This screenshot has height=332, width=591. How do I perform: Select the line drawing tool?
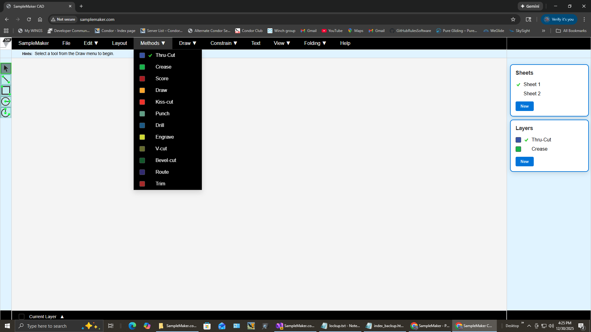(x=6, y=79)
